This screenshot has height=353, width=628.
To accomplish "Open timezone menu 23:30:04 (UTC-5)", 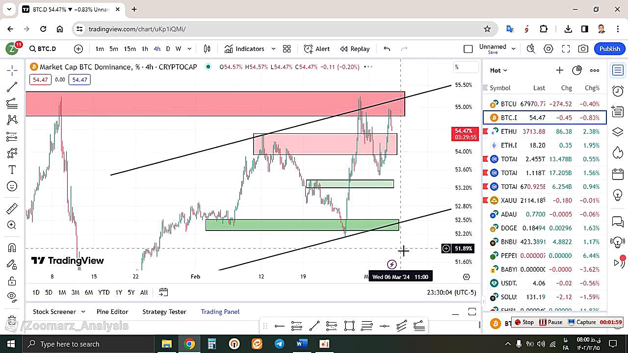I will tap(451, 292).
